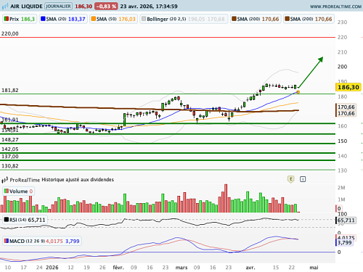Click the 142,05 support level label
Viewport: 363px width, 272px height.
coord(10,149)
